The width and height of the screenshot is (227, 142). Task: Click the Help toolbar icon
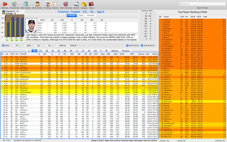tap(91, 5)
